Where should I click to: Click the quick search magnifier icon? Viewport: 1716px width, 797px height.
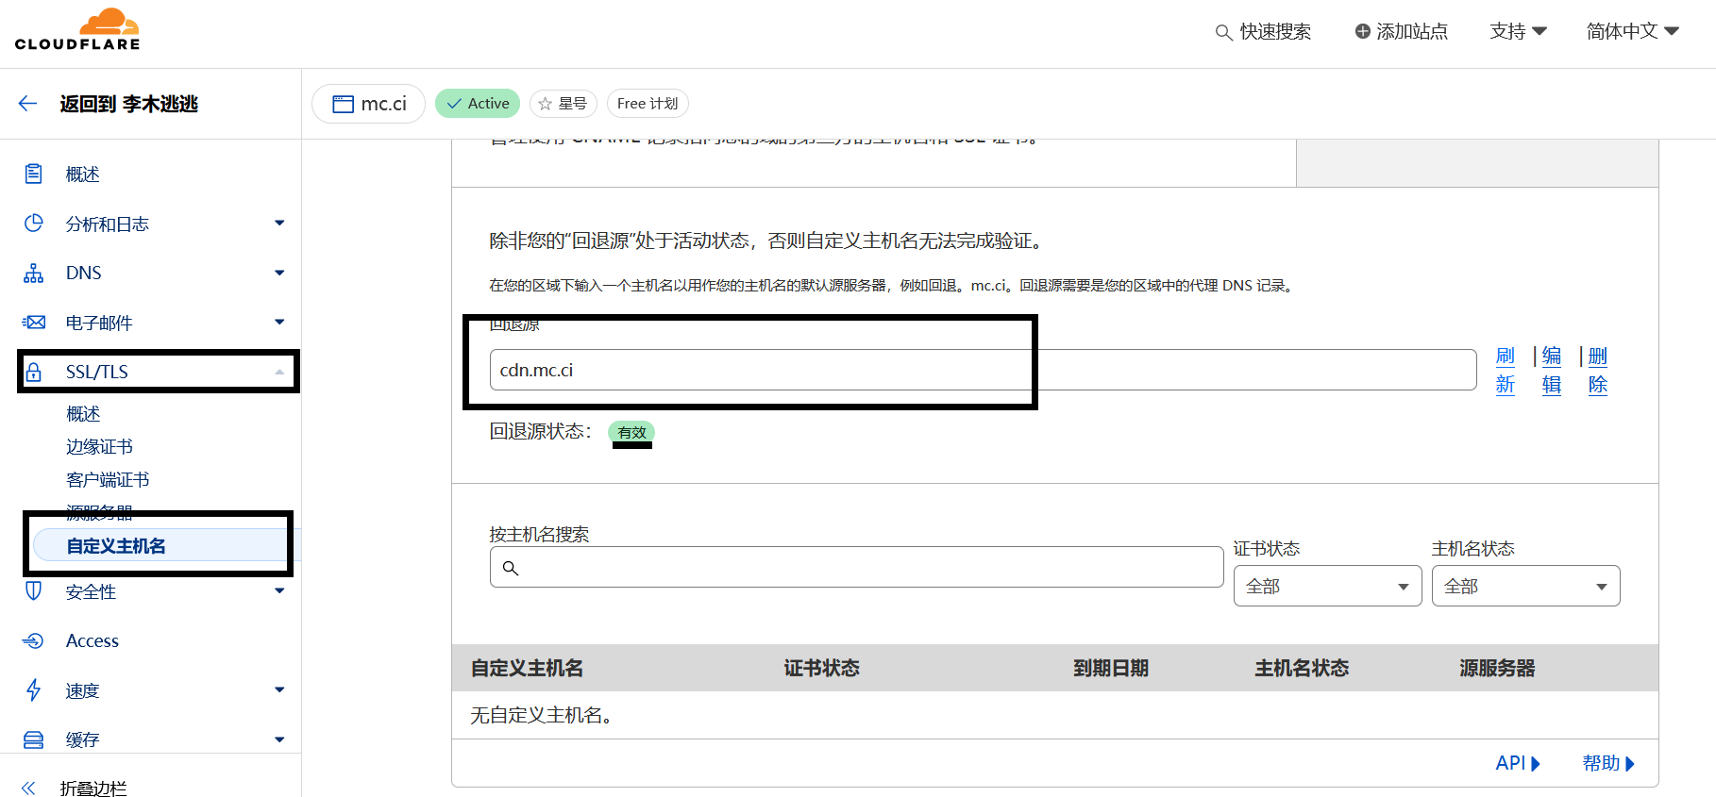tap(1223, 32)
